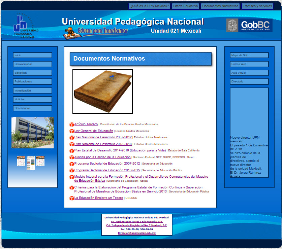Open the Ley General de Educación link
Screen dimensions: 282x249
coord(94,131)
